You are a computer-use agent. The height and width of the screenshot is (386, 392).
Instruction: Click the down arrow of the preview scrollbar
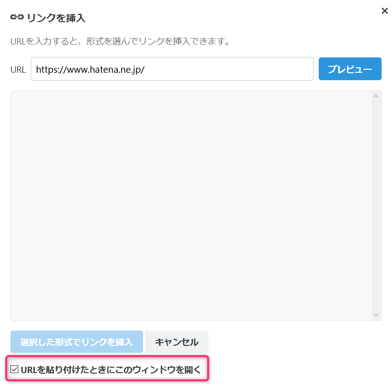point(376,315)
